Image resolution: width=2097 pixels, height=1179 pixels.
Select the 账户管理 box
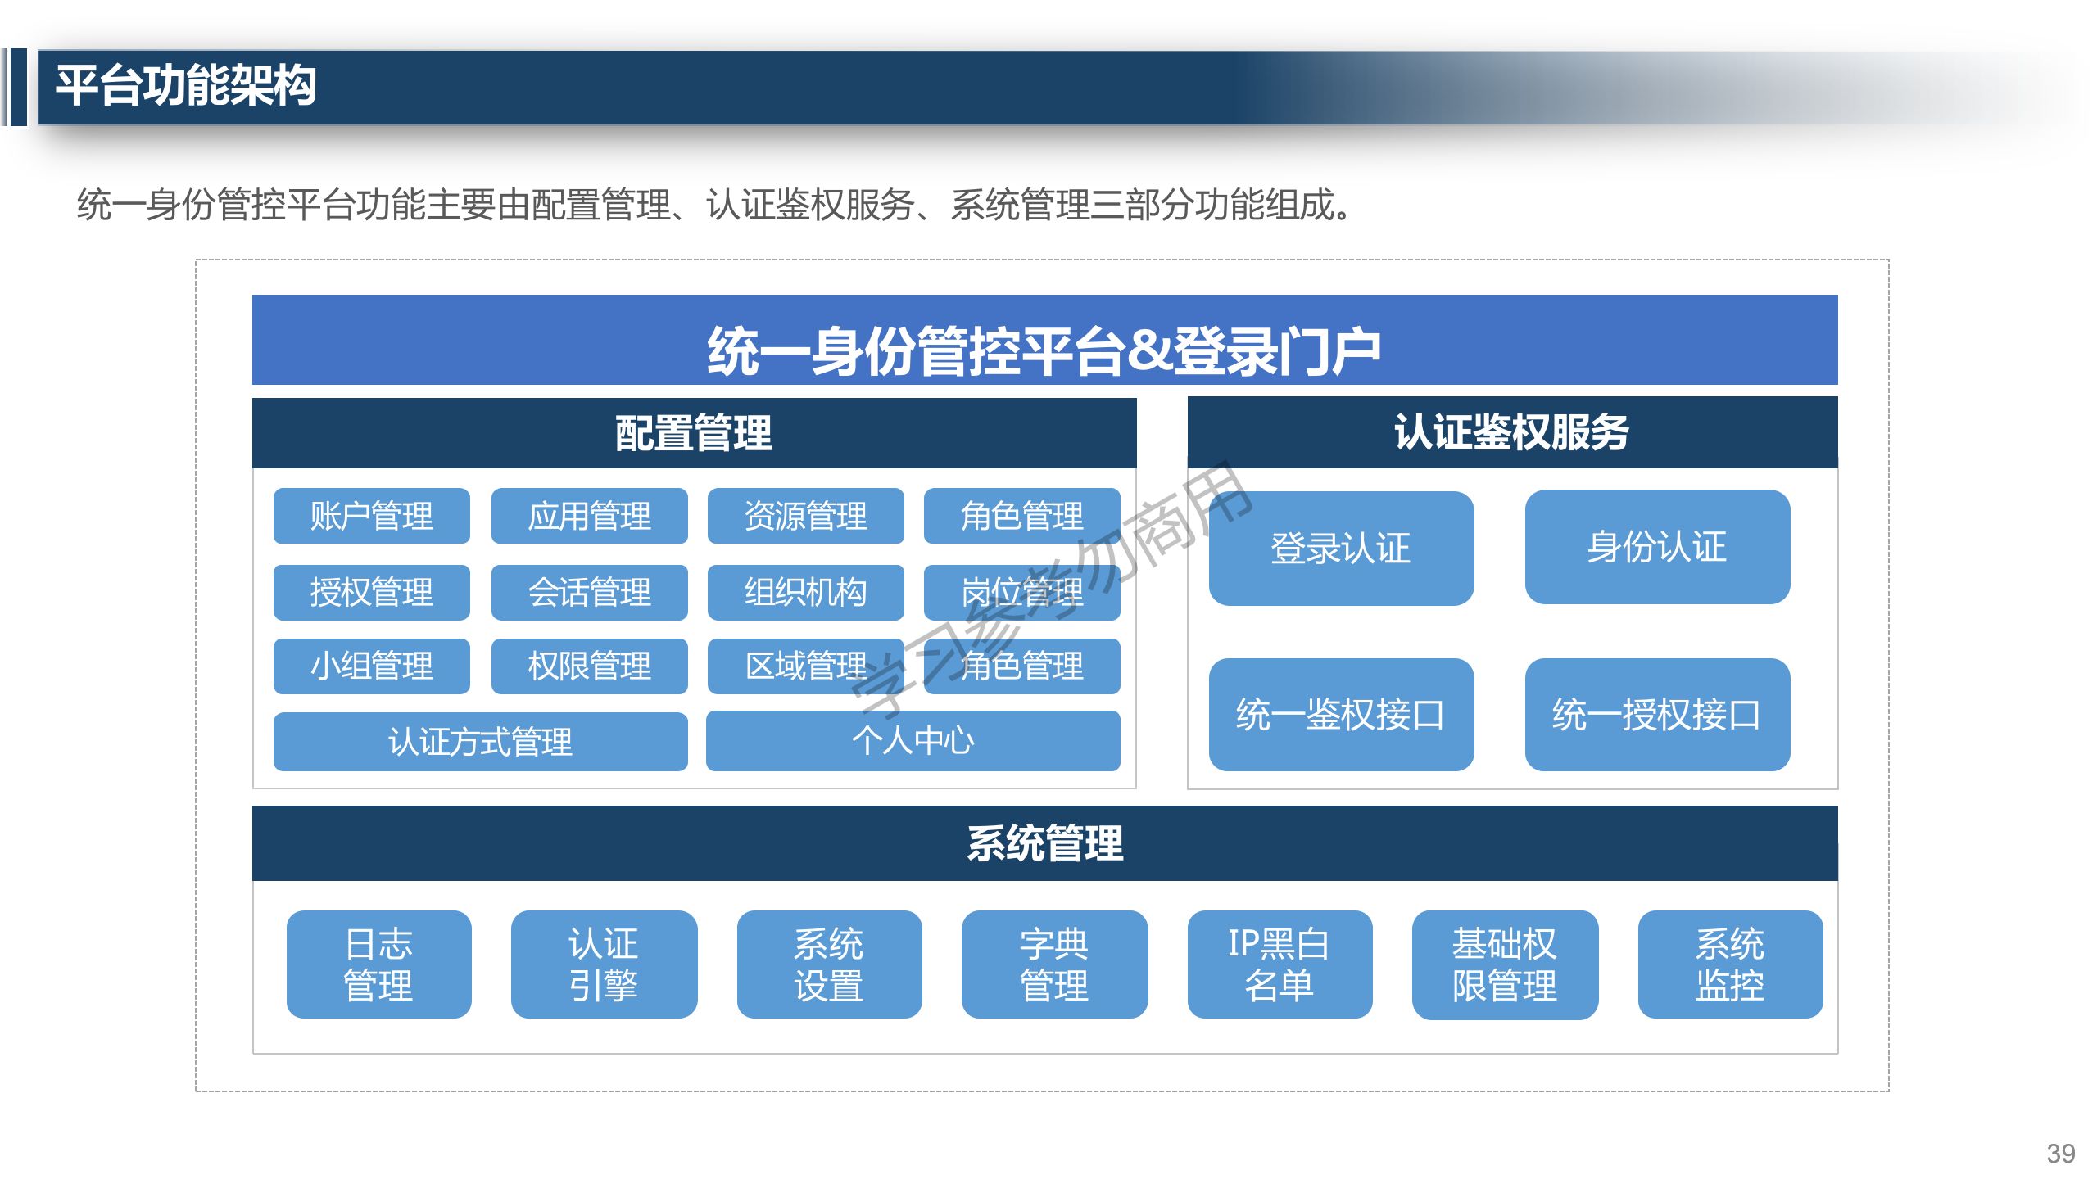(372, 516)
